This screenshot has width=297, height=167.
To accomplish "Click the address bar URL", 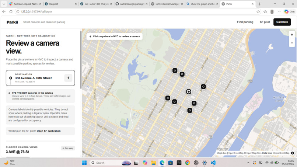I will (x=36, y=11).
